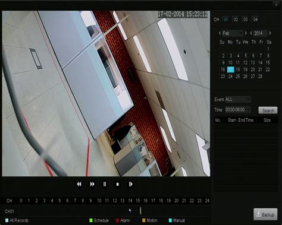Select February 18 in calendar
This screenshot has height=225, width=282.
click(238, 69)
